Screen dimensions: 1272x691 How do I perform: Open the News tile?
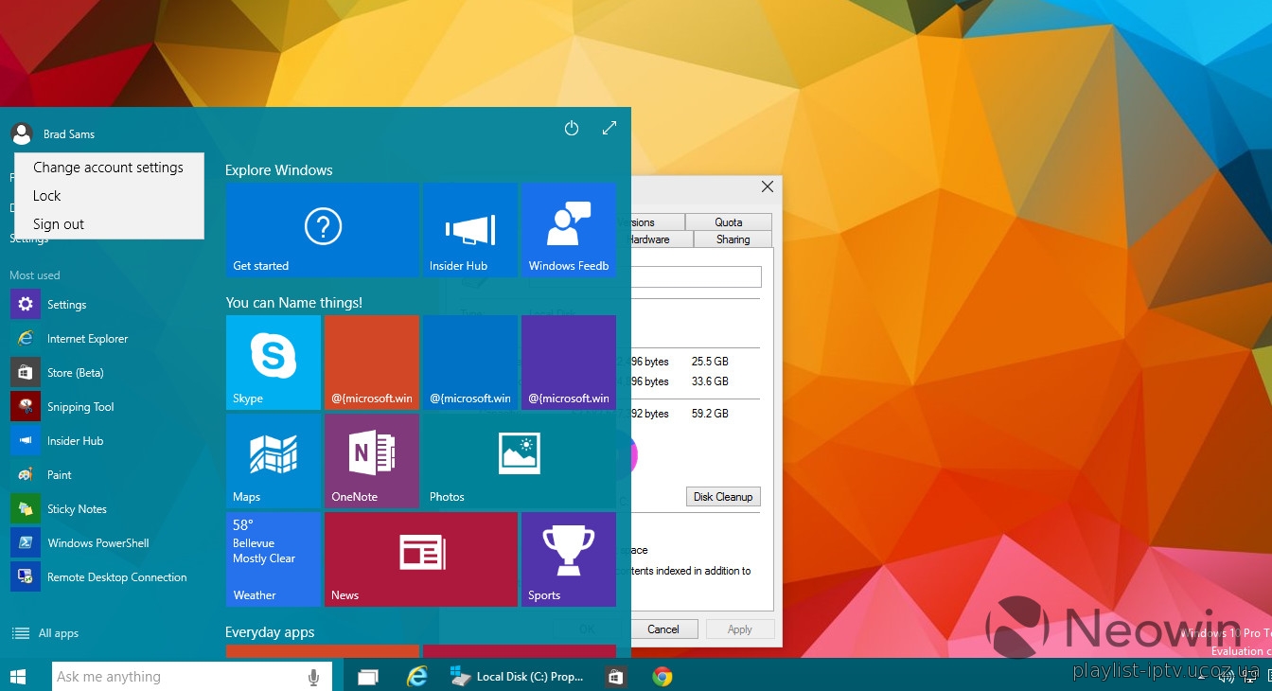coord(421,559)
